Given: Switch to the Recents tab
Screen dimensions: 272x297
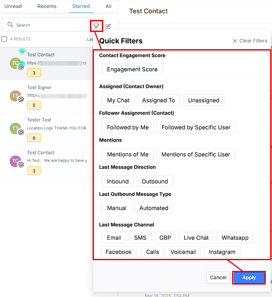Looking at the screenshot, I should [x=47, y=6].
